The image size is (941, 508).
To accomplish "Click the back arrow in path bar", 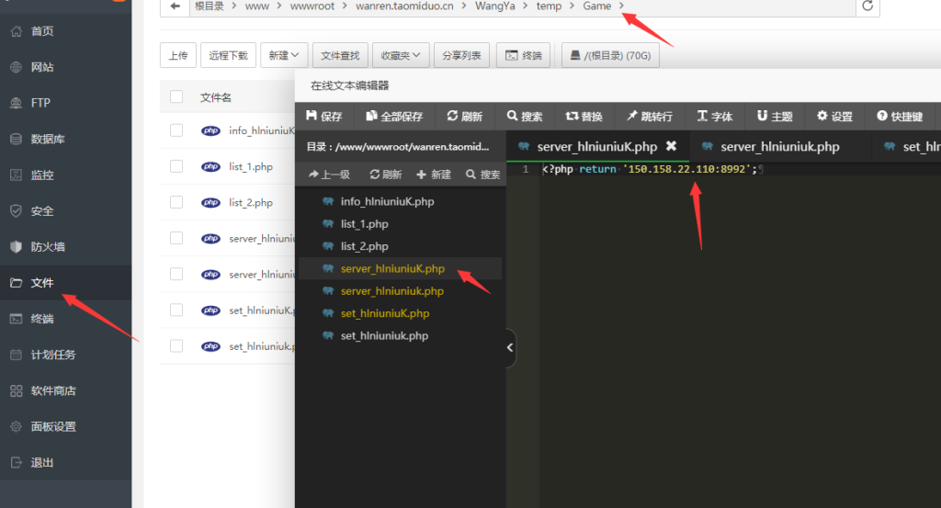I will tap(175, 6).
